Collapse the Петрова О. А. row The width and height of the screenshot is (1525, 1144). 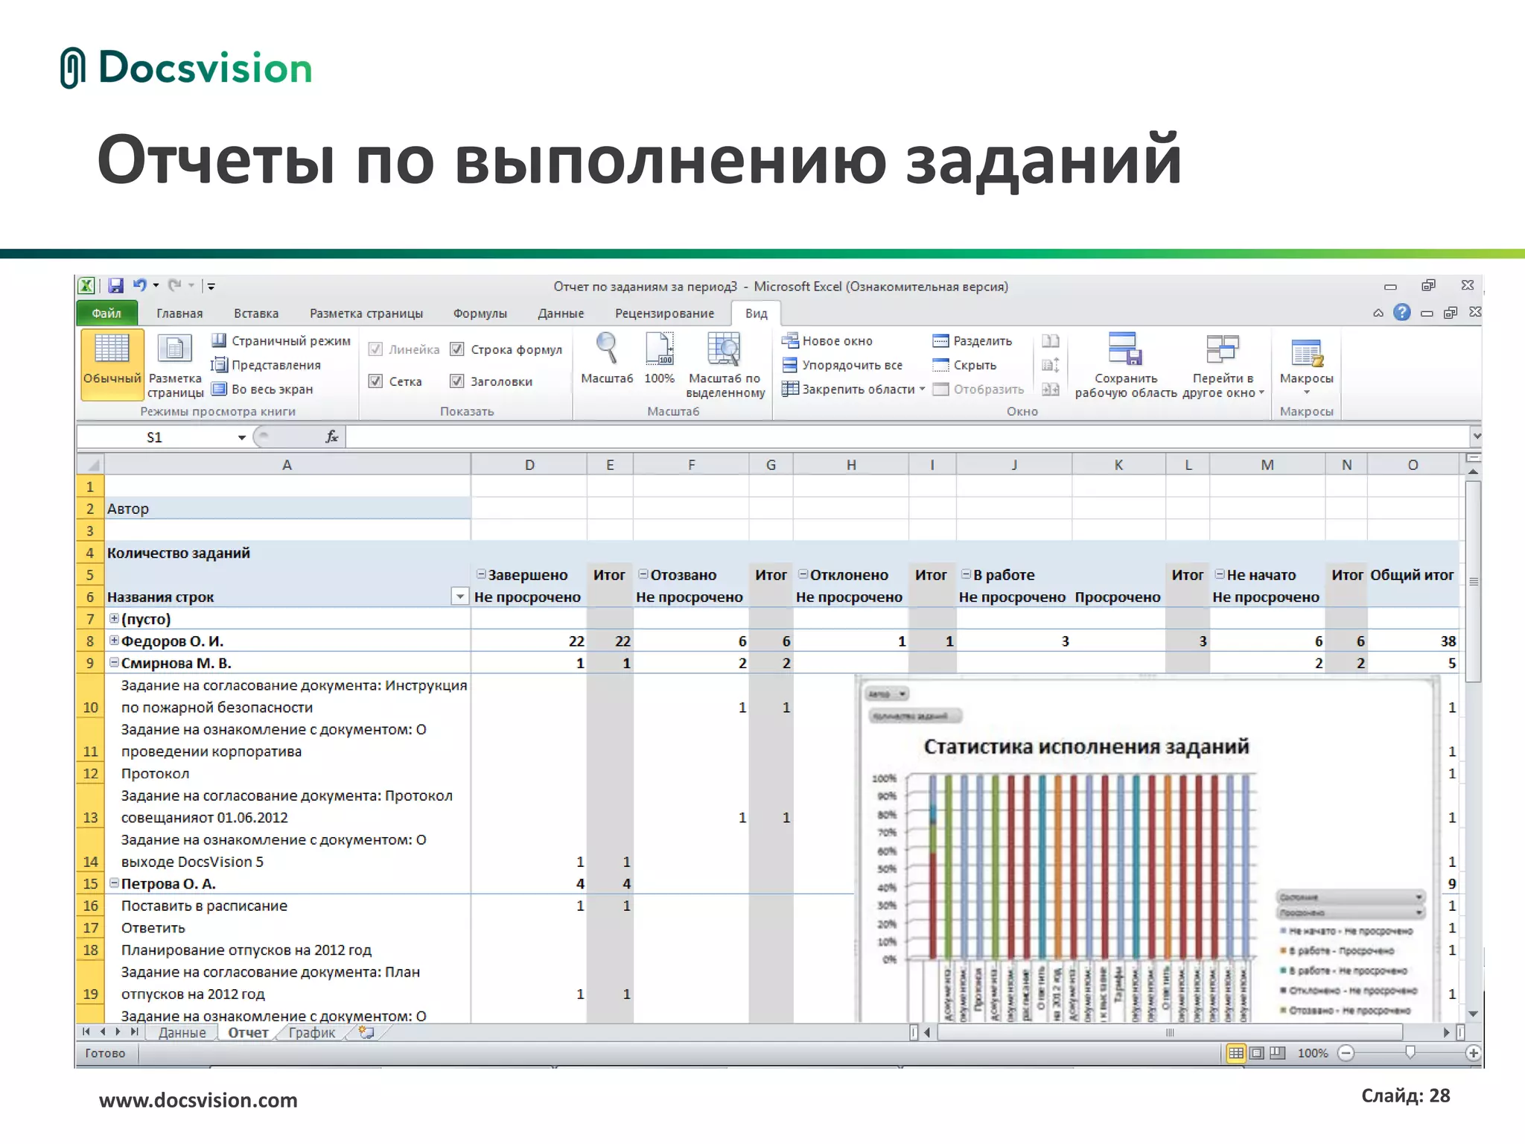point(114,883)
